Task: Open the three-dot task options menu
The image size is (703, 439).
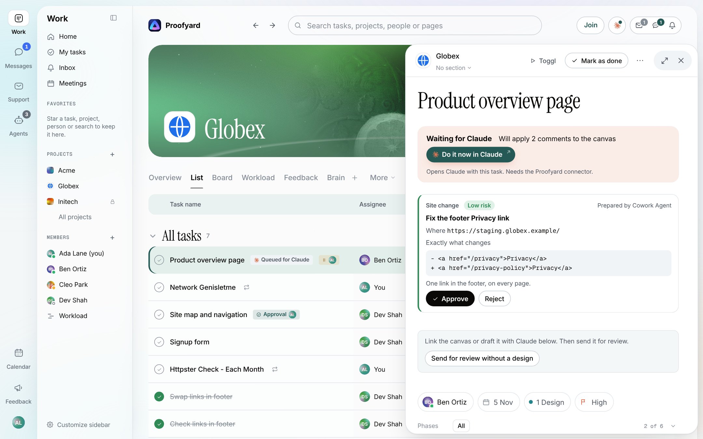Action: 640,60
